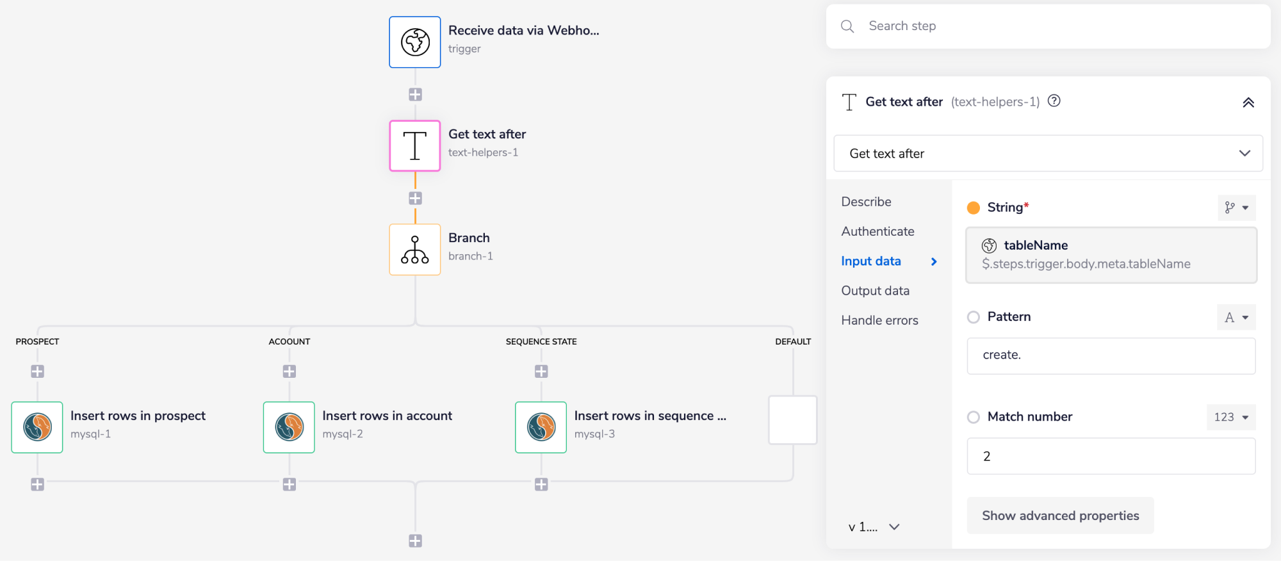Open the Get text after operation dropdown

(x=1048, y=154)
